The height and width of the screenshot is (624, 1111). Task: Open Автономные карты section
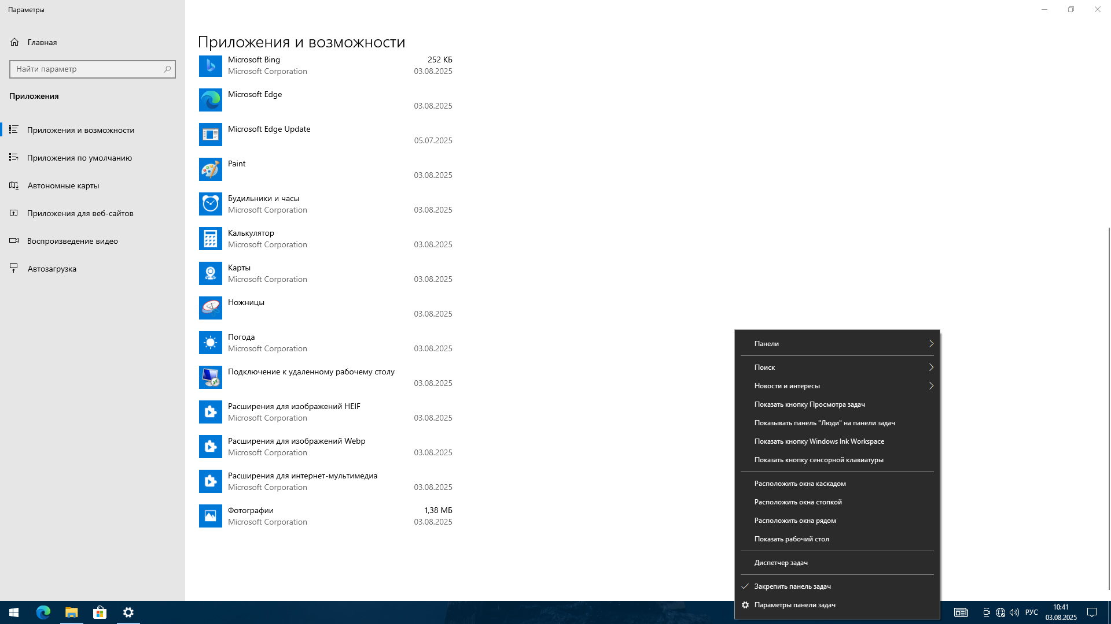93,185
